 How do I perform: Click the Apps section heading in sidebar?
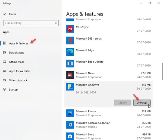[6, 32]
